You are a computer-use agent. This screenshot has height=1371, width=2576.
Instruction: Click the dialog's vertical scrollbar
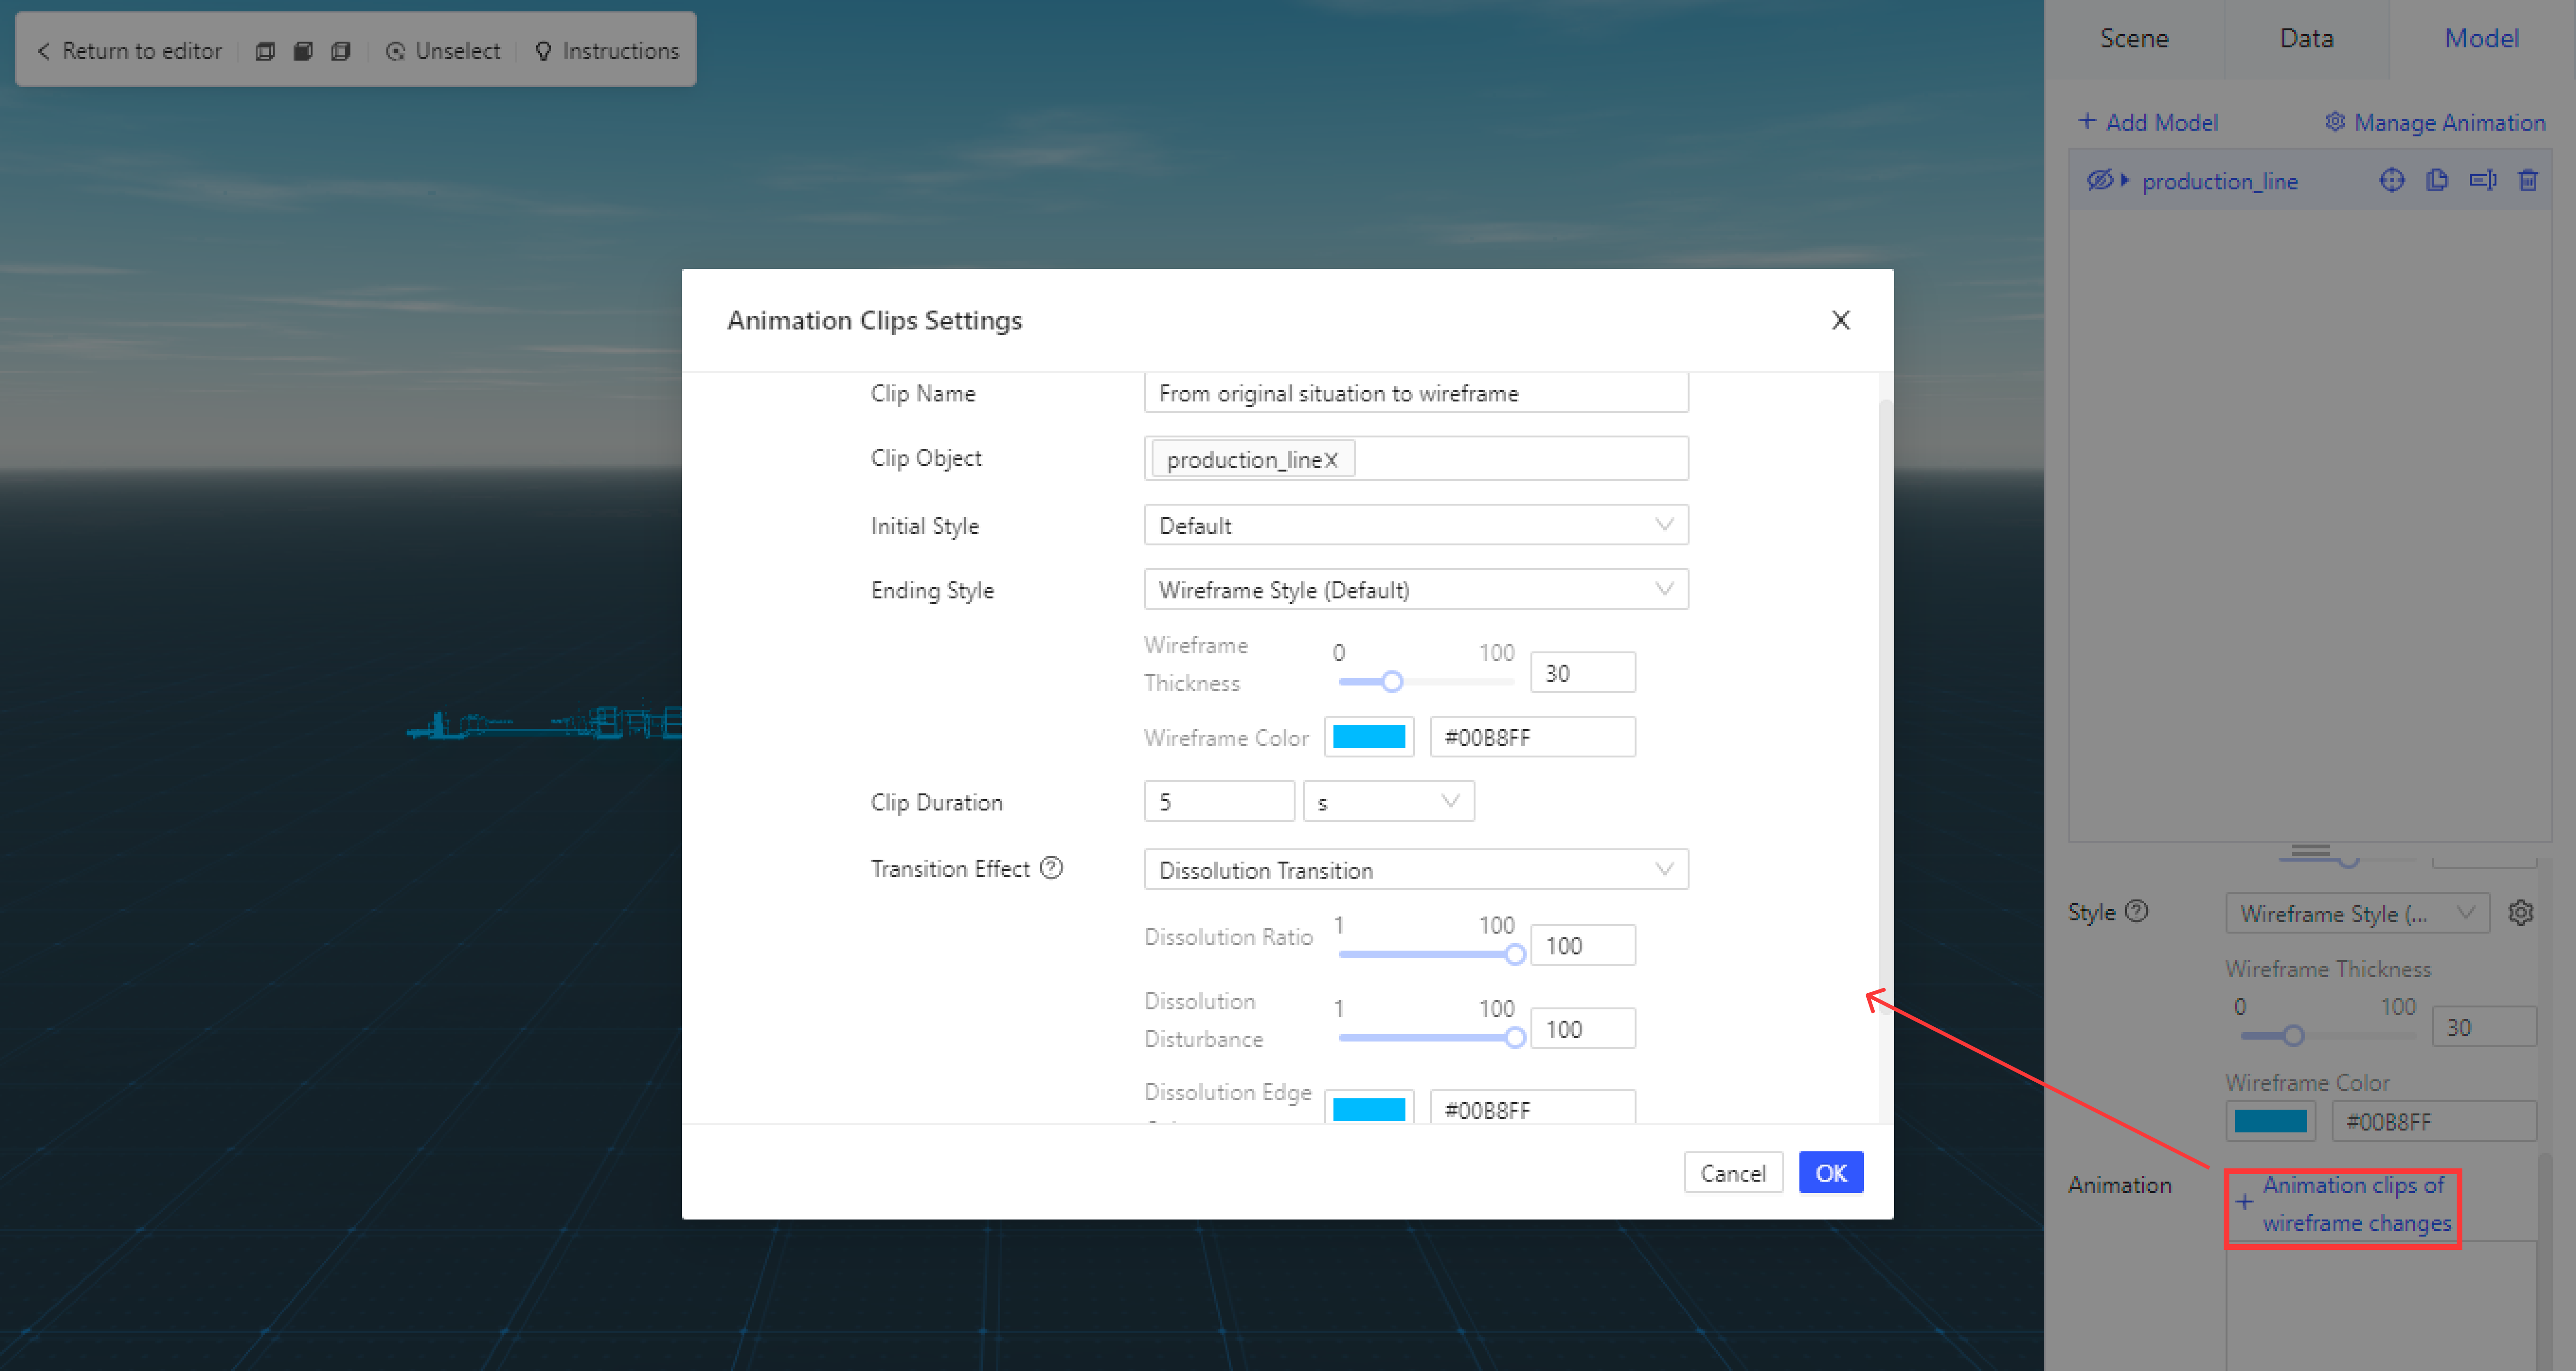(1885, 707)
